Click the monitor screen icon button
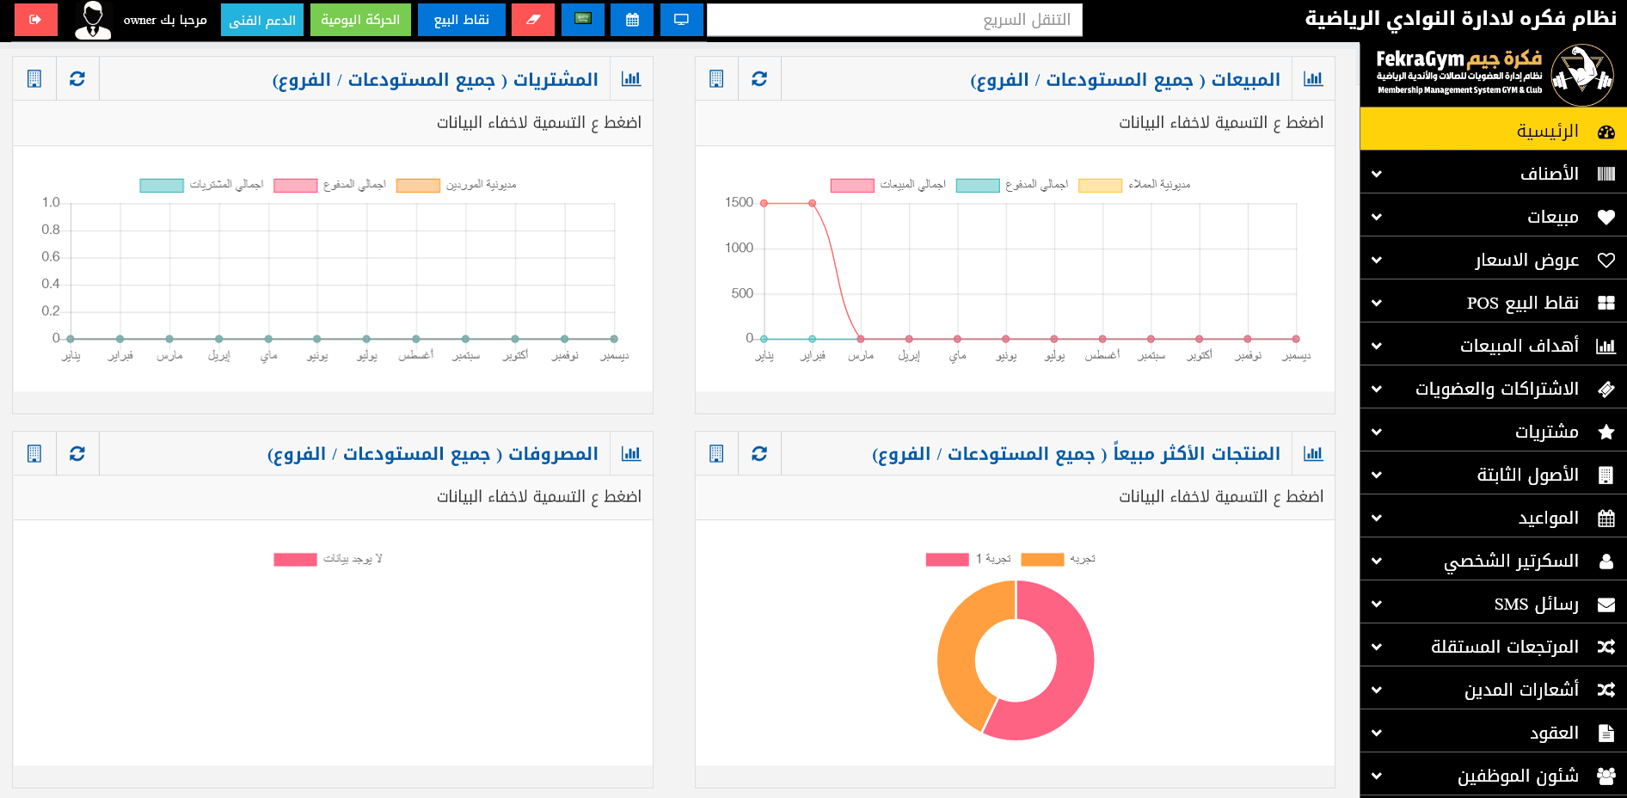The image size is (1627, 798). click(x=682, y=20)
